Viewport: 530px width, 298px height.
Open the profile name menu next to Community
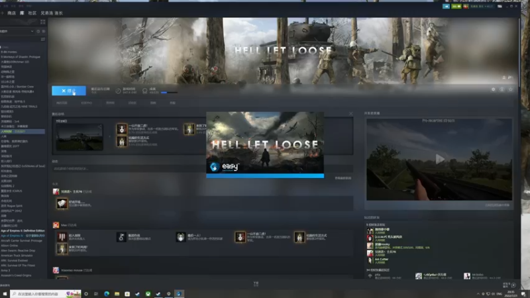click(x=52, y=13)
